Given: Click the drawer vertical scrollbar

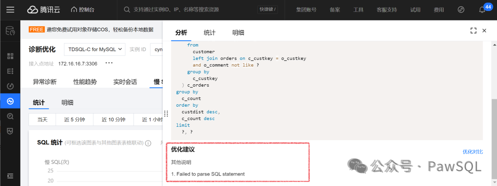Looking at the screenshot, I should pos(494,138).
